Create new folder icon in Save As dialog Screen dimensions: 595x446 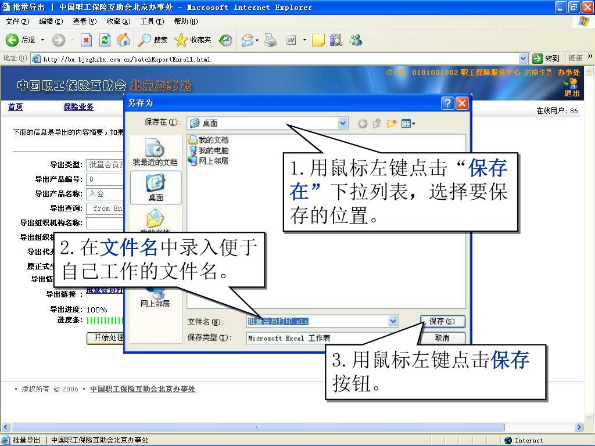point(392,123)
